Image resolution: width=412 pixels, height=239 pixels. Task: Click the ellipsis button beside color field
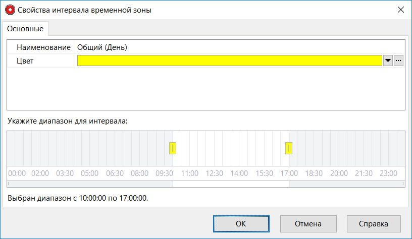coord(398,61)
